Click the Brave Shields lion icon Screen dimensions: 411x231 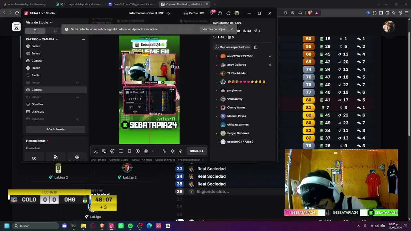click(x=310, y=13)
